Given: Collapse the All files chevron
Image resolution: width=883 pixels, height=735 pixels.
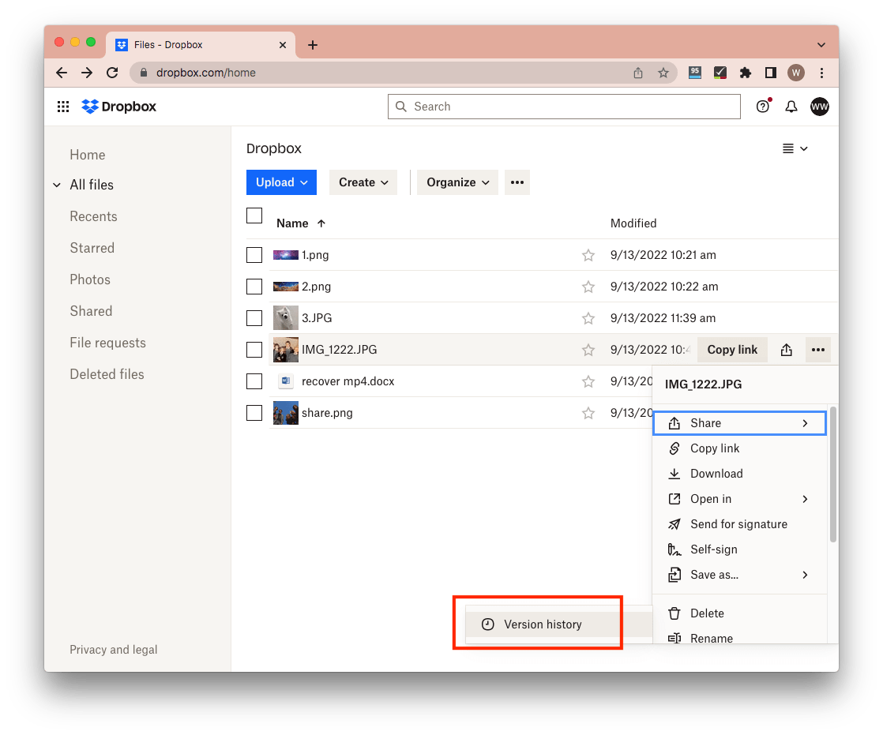Looking at the screenshot, I should (x=57, y=185).
